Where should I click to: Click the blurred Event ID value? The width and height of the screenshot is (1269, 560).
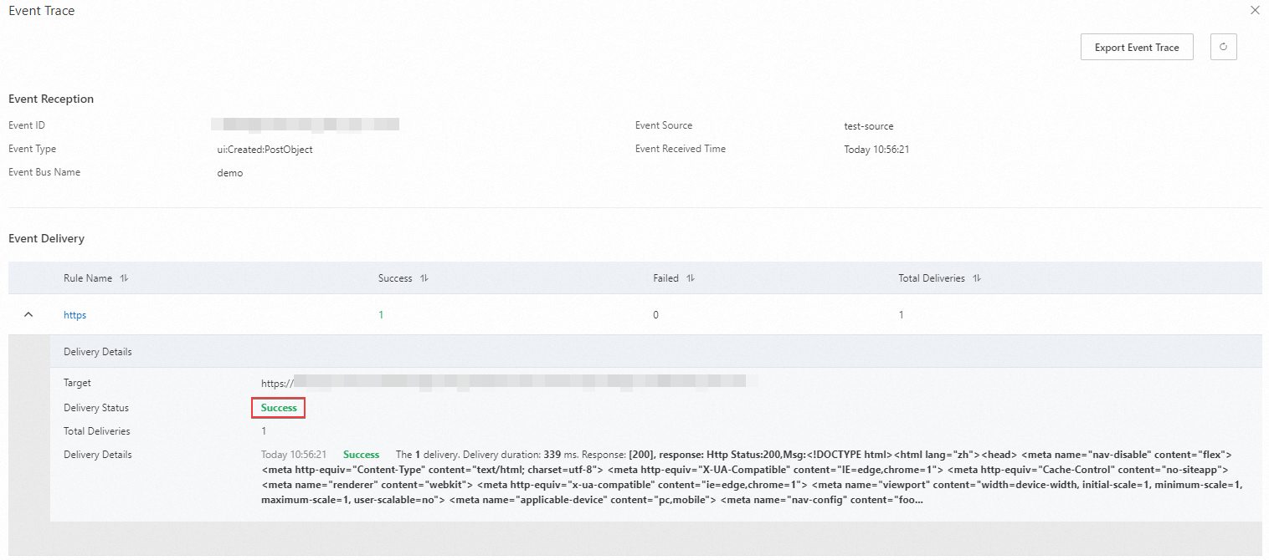point(306,125)
